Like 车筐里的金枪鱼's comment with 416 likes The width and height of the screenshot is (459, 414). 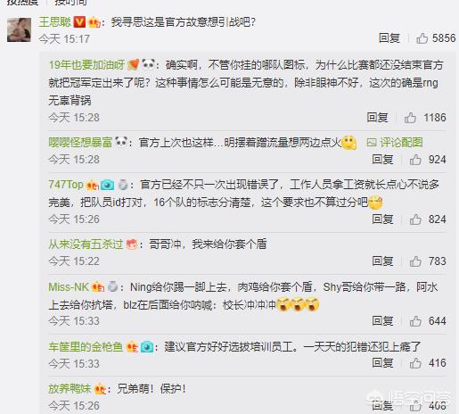coord(415,363)
